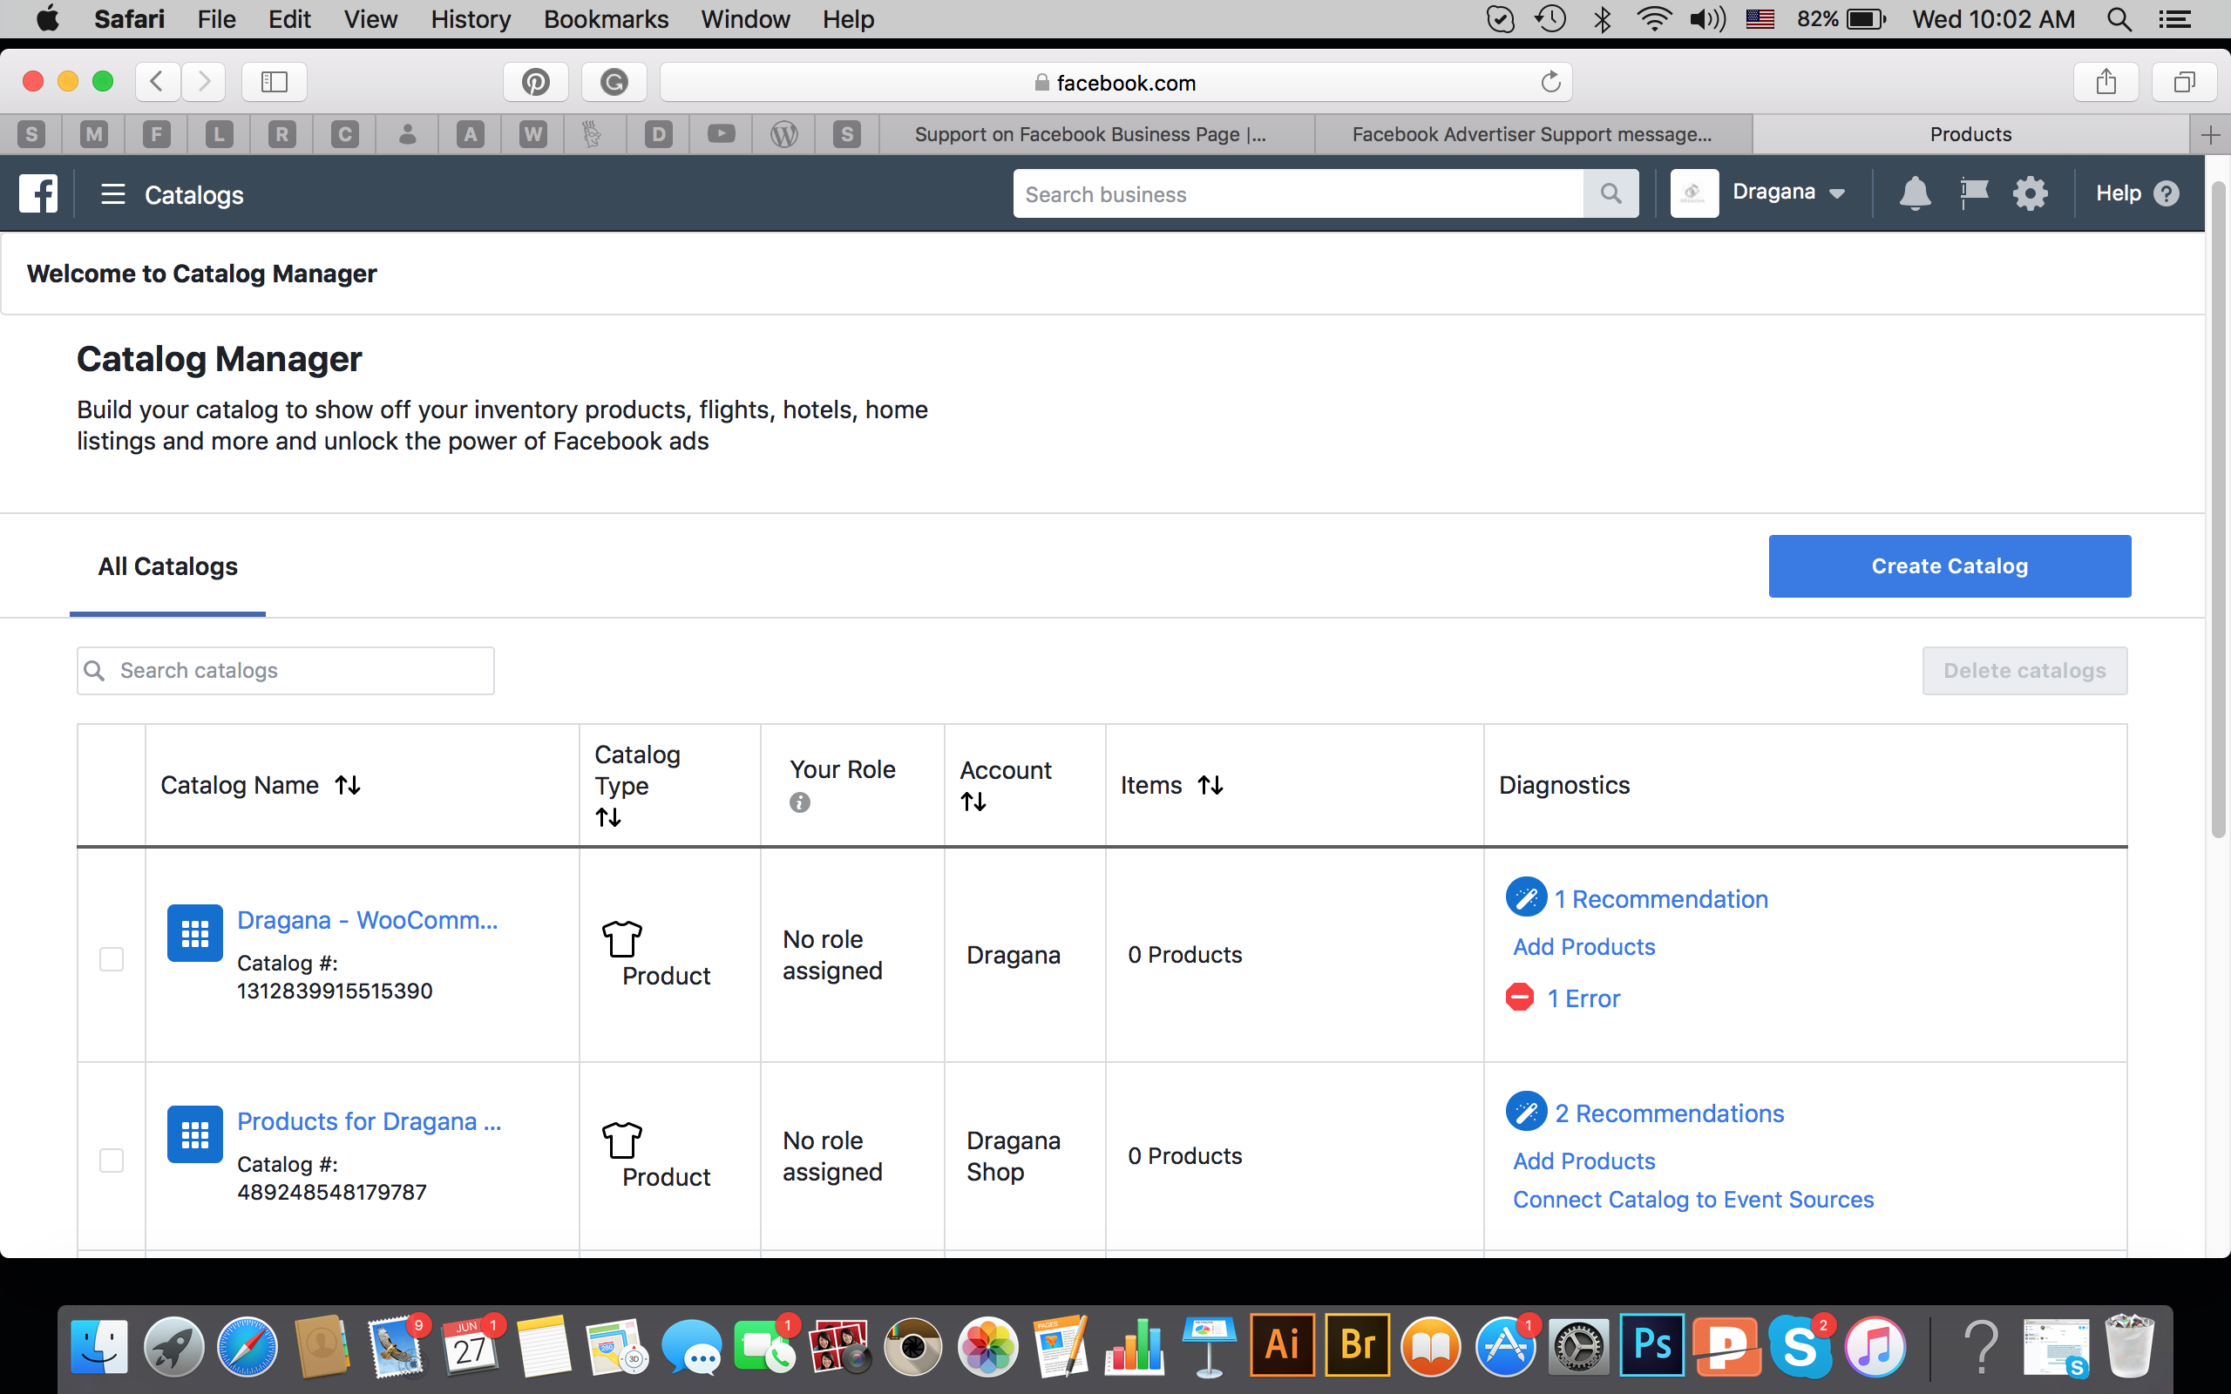Click the Dragana - WooComm catalog grid icon
Screen dimensions: 2231x1394
click(x=194, y=933)
